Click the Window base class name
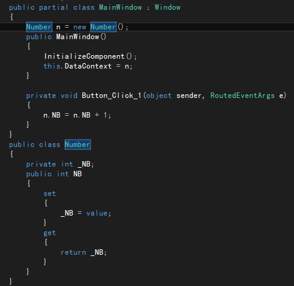This screenshot has width=294, height=286. coord(167,7)
